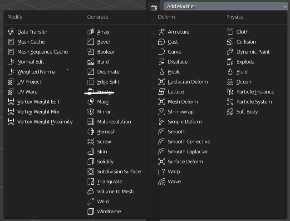
Task: Open the Add Modifier dropdown
Action: click(226, 6)
